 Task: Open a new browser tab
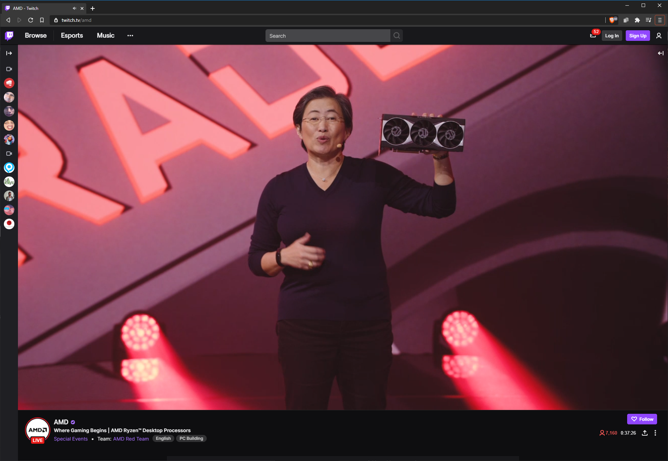(x=93, y=8)
